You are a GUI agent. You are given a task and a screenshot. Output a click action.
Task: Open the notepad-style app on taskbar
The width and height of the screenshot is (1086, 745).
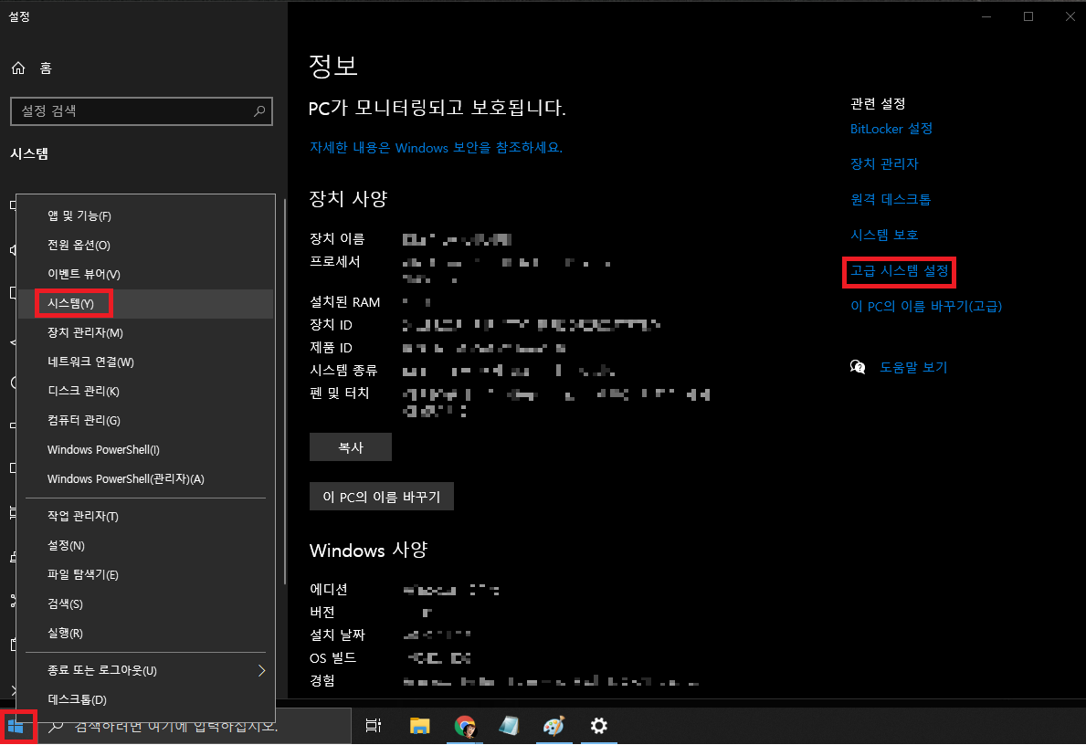509,726
